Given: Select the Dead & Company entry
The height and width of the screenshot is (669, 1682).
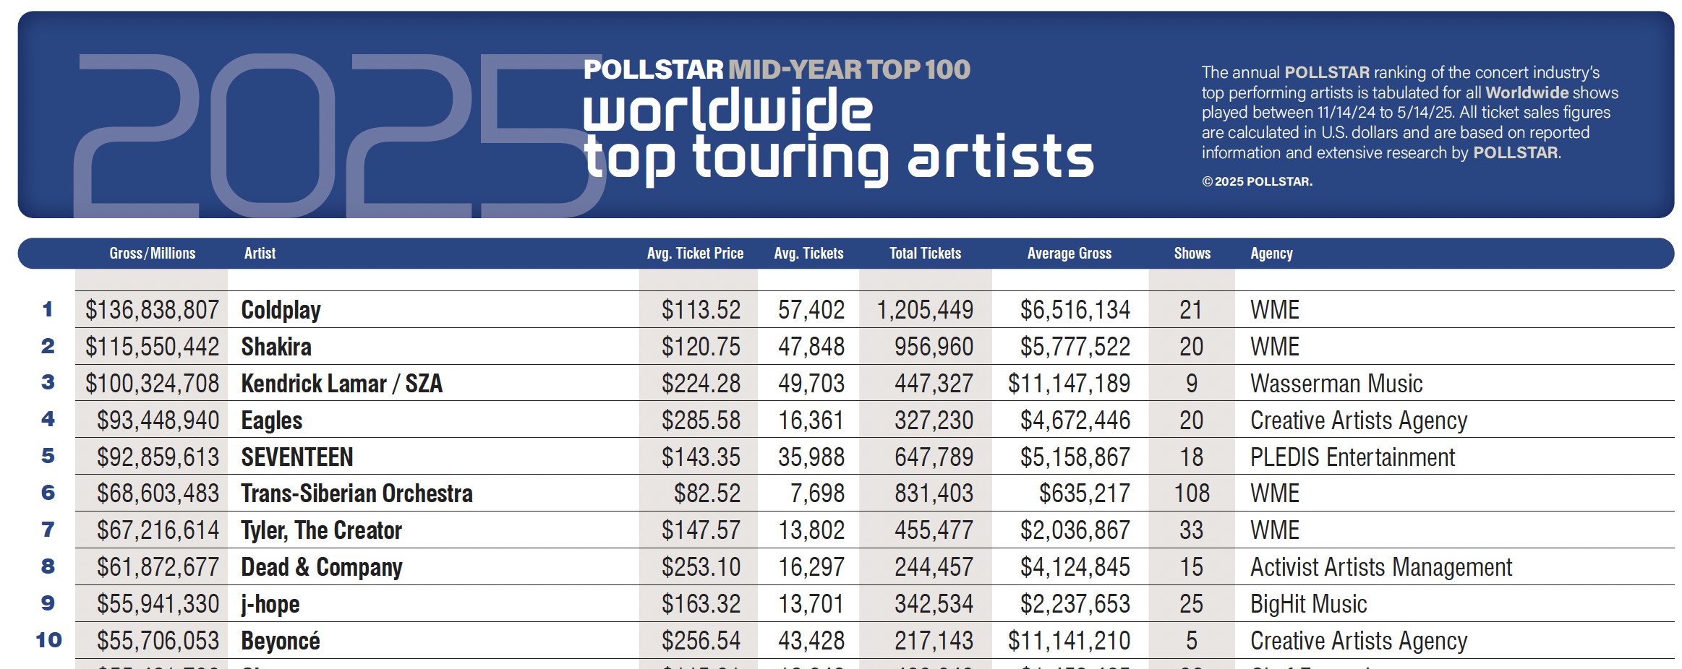Looking at the screenshot, I should point(321,567).
